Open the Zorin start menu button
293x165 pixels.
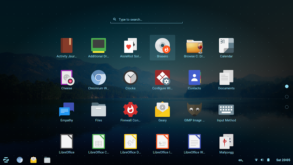coord(6,160)
